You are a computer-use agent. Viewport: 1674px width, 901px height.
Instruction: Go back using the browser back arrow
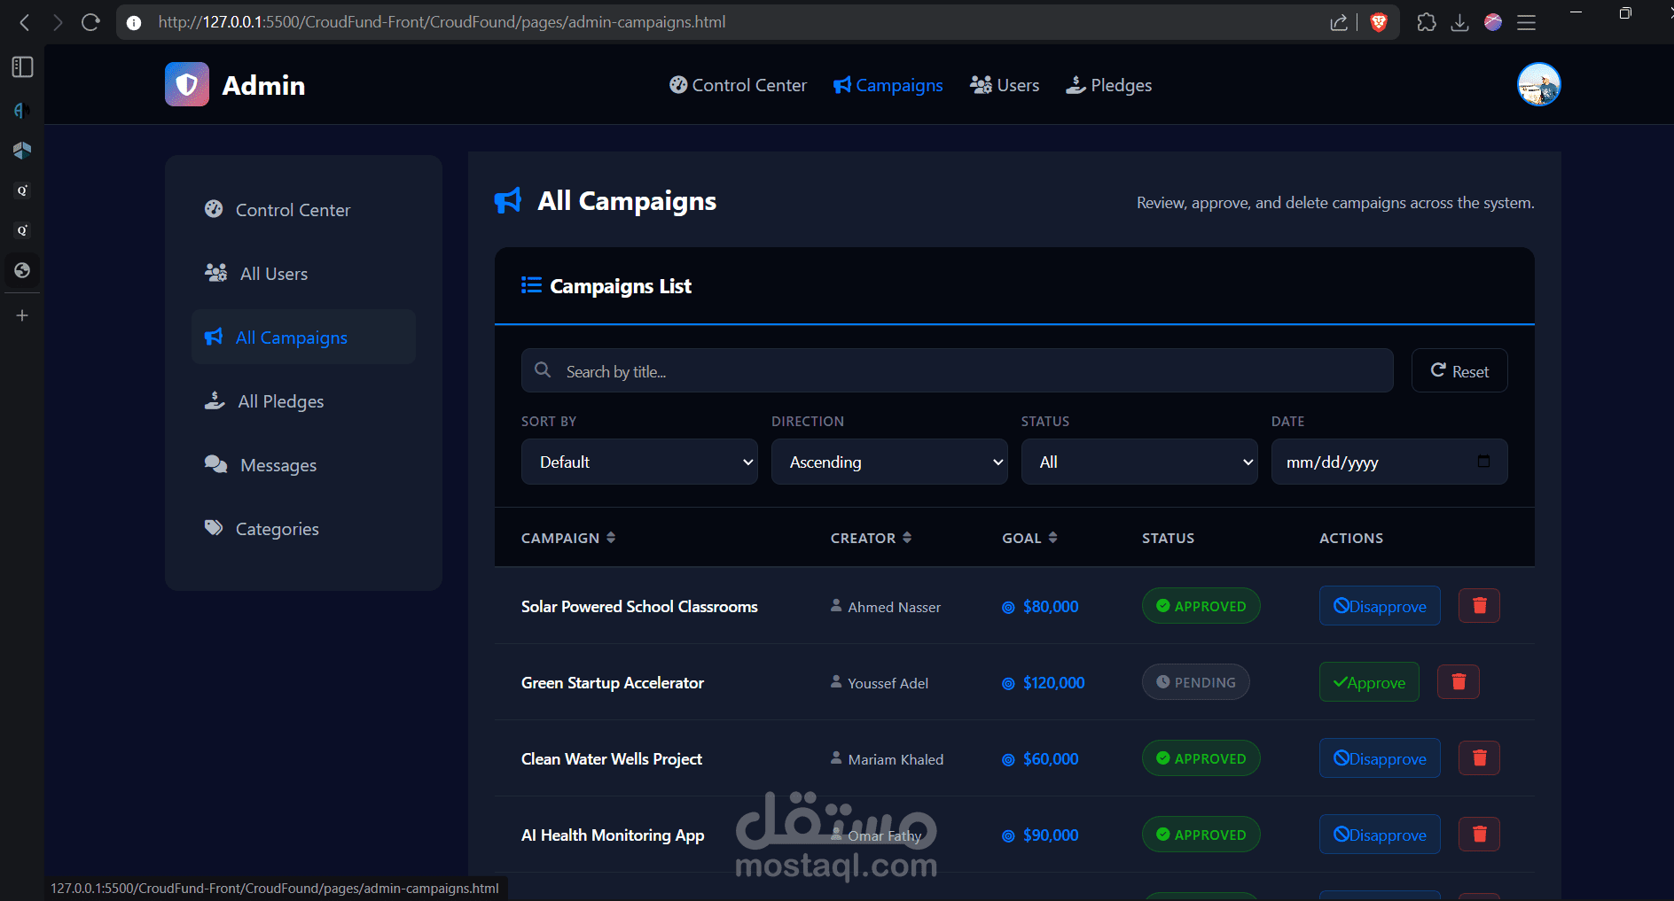tap(25, 22)
